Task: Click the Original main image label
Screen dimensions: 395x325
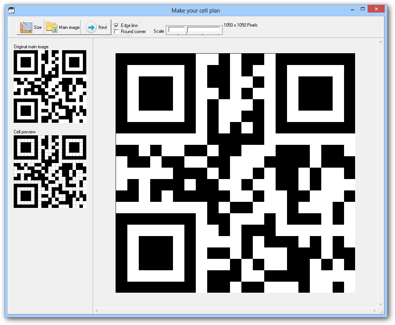Action: click(31, 47)
